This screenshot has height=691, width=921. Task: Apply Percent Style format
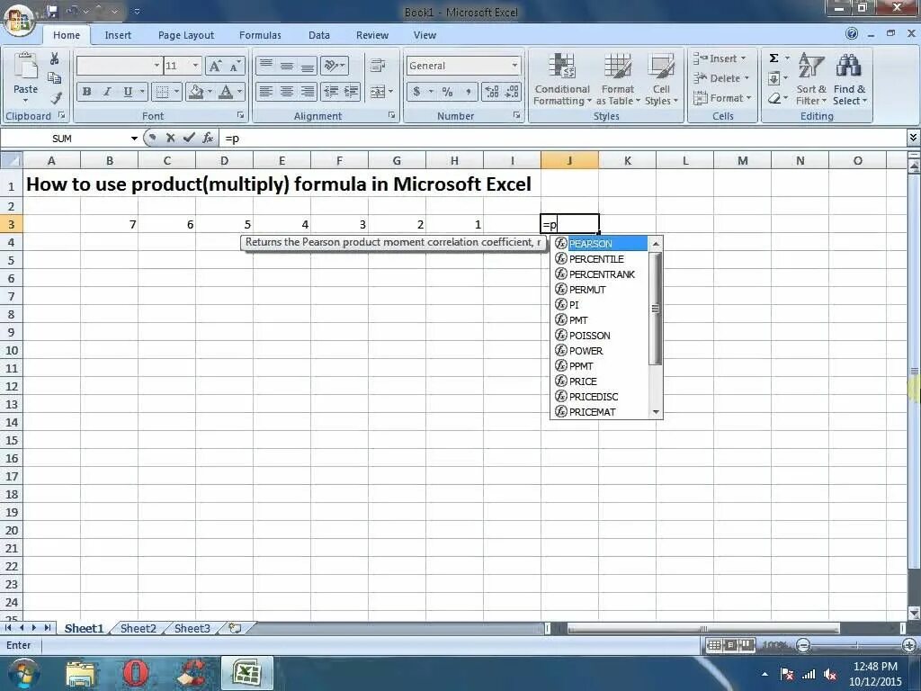tap(448, 92)
